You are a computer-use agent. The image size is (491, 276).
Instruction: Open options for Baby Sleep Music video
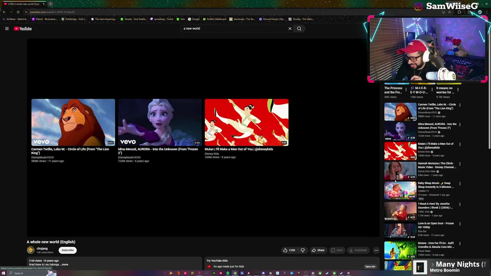[460, 184]
